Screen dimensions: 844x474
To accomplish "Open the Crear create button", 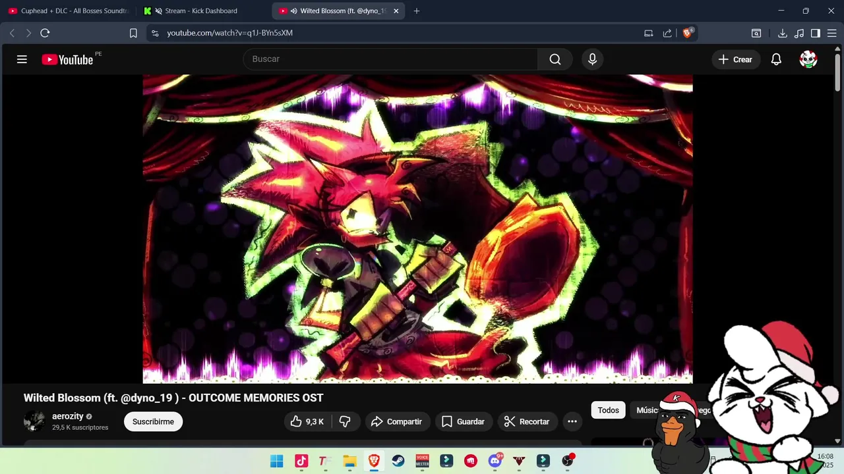I will (x=735, y=59).
